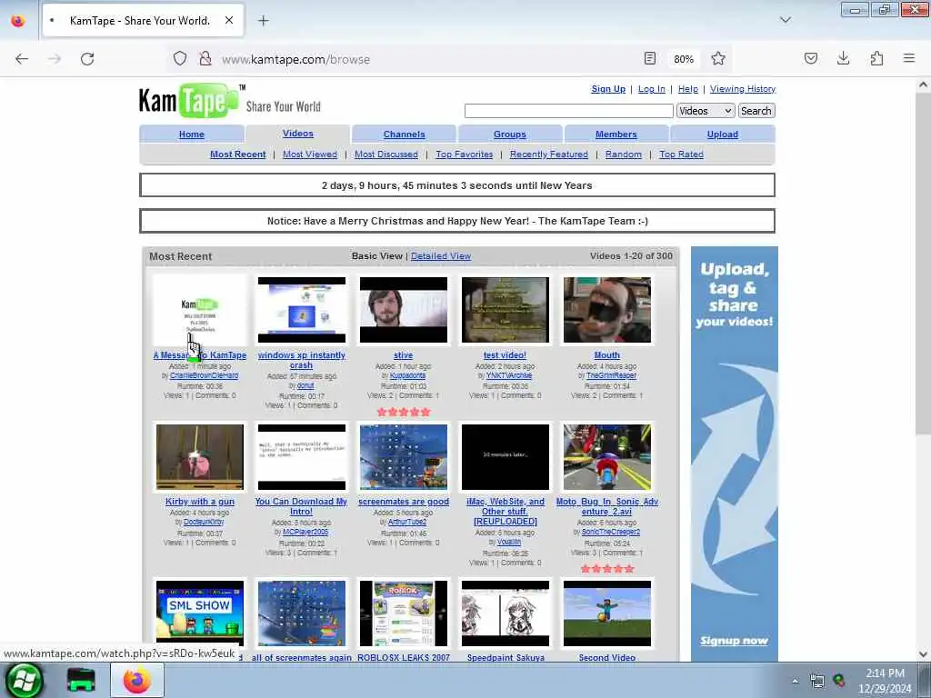Viewport: 931px width, 698px height.
Task: Expand the list all tabs chevron
Action: [786, 20]
